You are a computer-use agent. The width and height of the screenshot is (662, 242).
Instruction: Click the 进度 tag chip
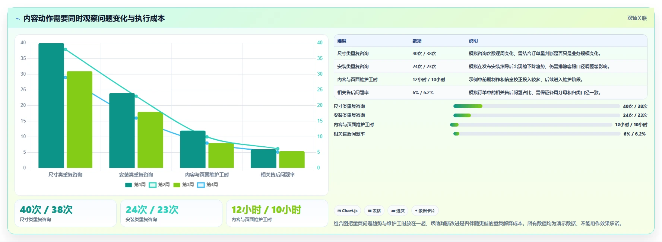tap(398, 211)
